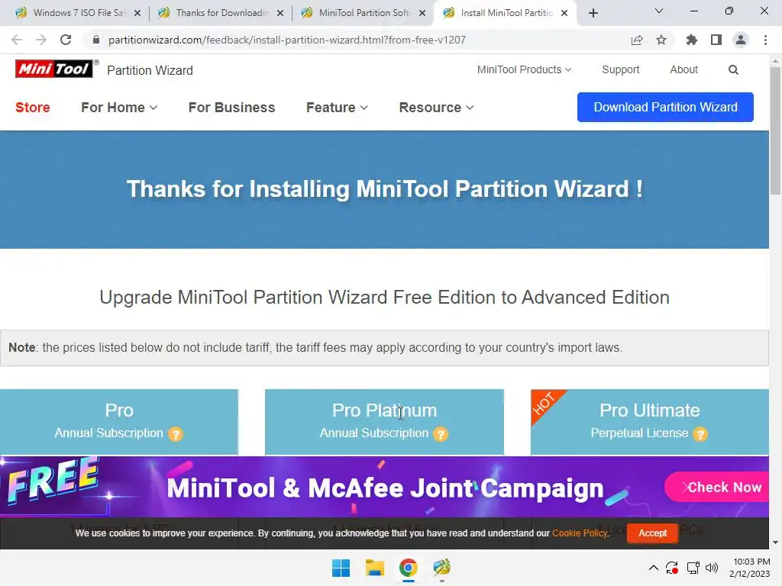782x586 pixels.
Task: Bookmark this page with the star icon
Action: click(x=661, y=40)
